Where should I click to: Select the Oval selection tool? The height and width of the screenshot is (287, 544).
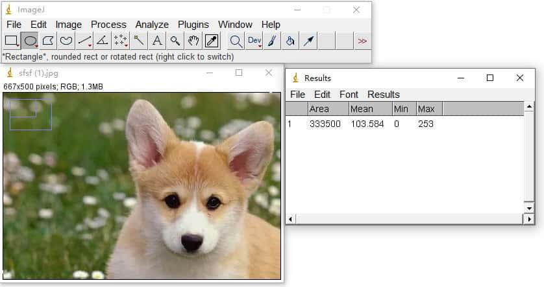tap(30, 41)
